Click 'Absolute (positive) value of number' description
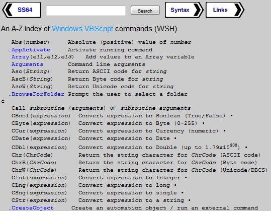This screenshot has height=211, width=271. point(129,42)
